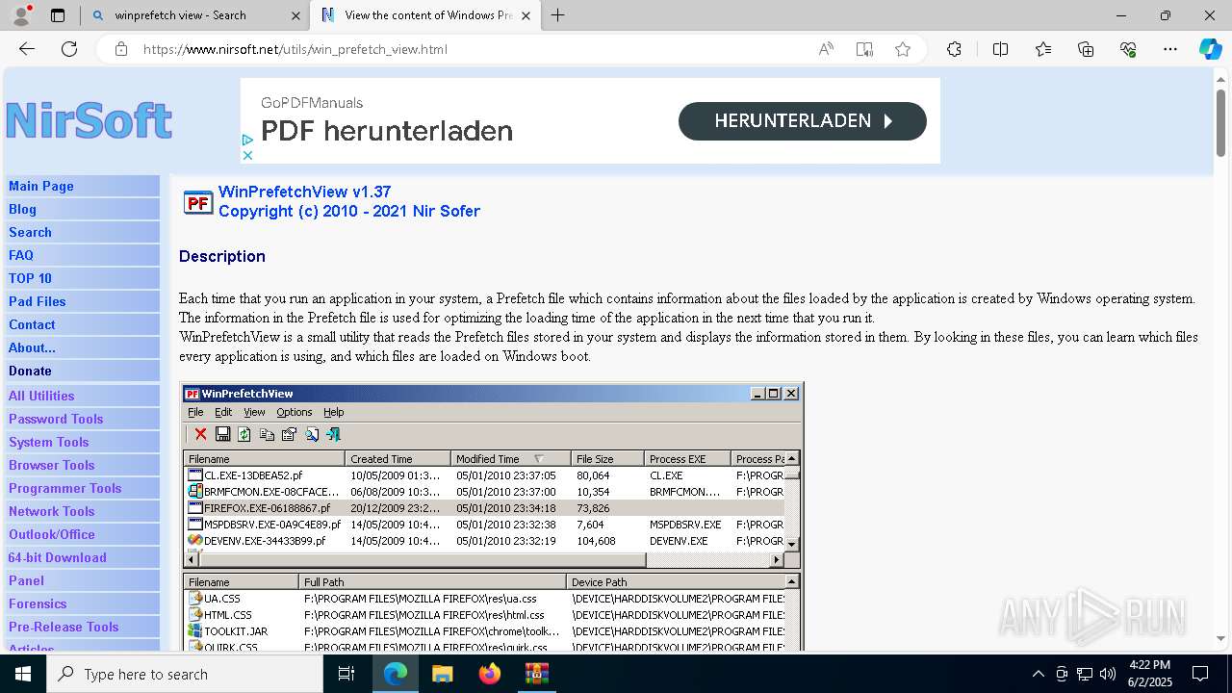Open the Outlook/Office sidebar link
Screen dimensions: 1232x693
[52, 534]
